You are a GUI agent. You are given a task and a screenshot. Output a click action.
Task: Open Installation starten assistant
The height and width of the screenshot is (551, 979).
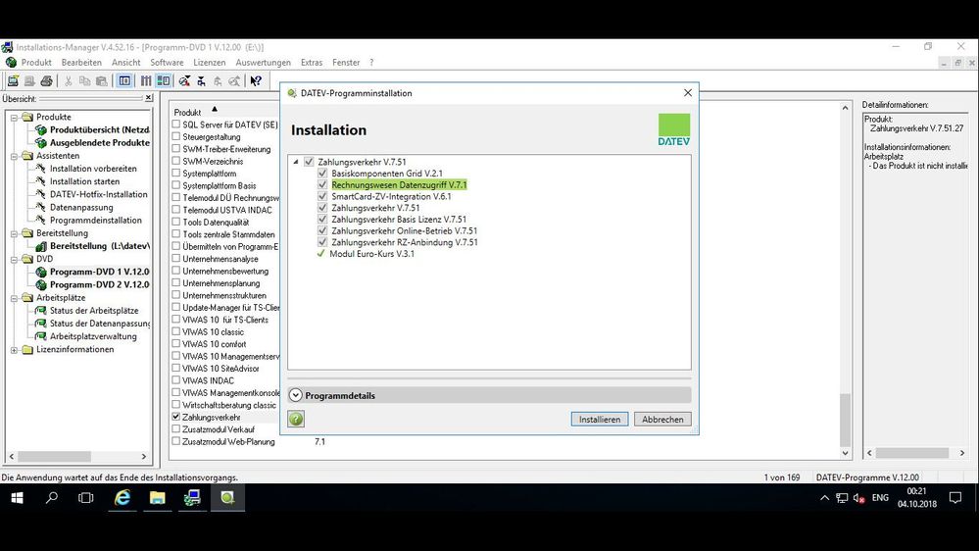(84, 181)
